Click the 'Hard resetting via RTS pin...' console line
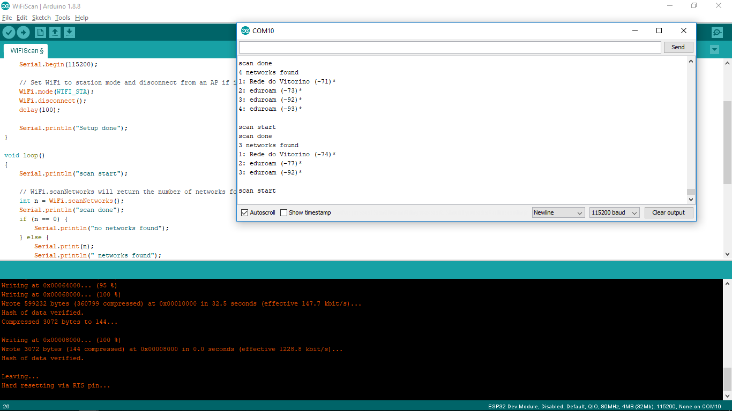 56,385
